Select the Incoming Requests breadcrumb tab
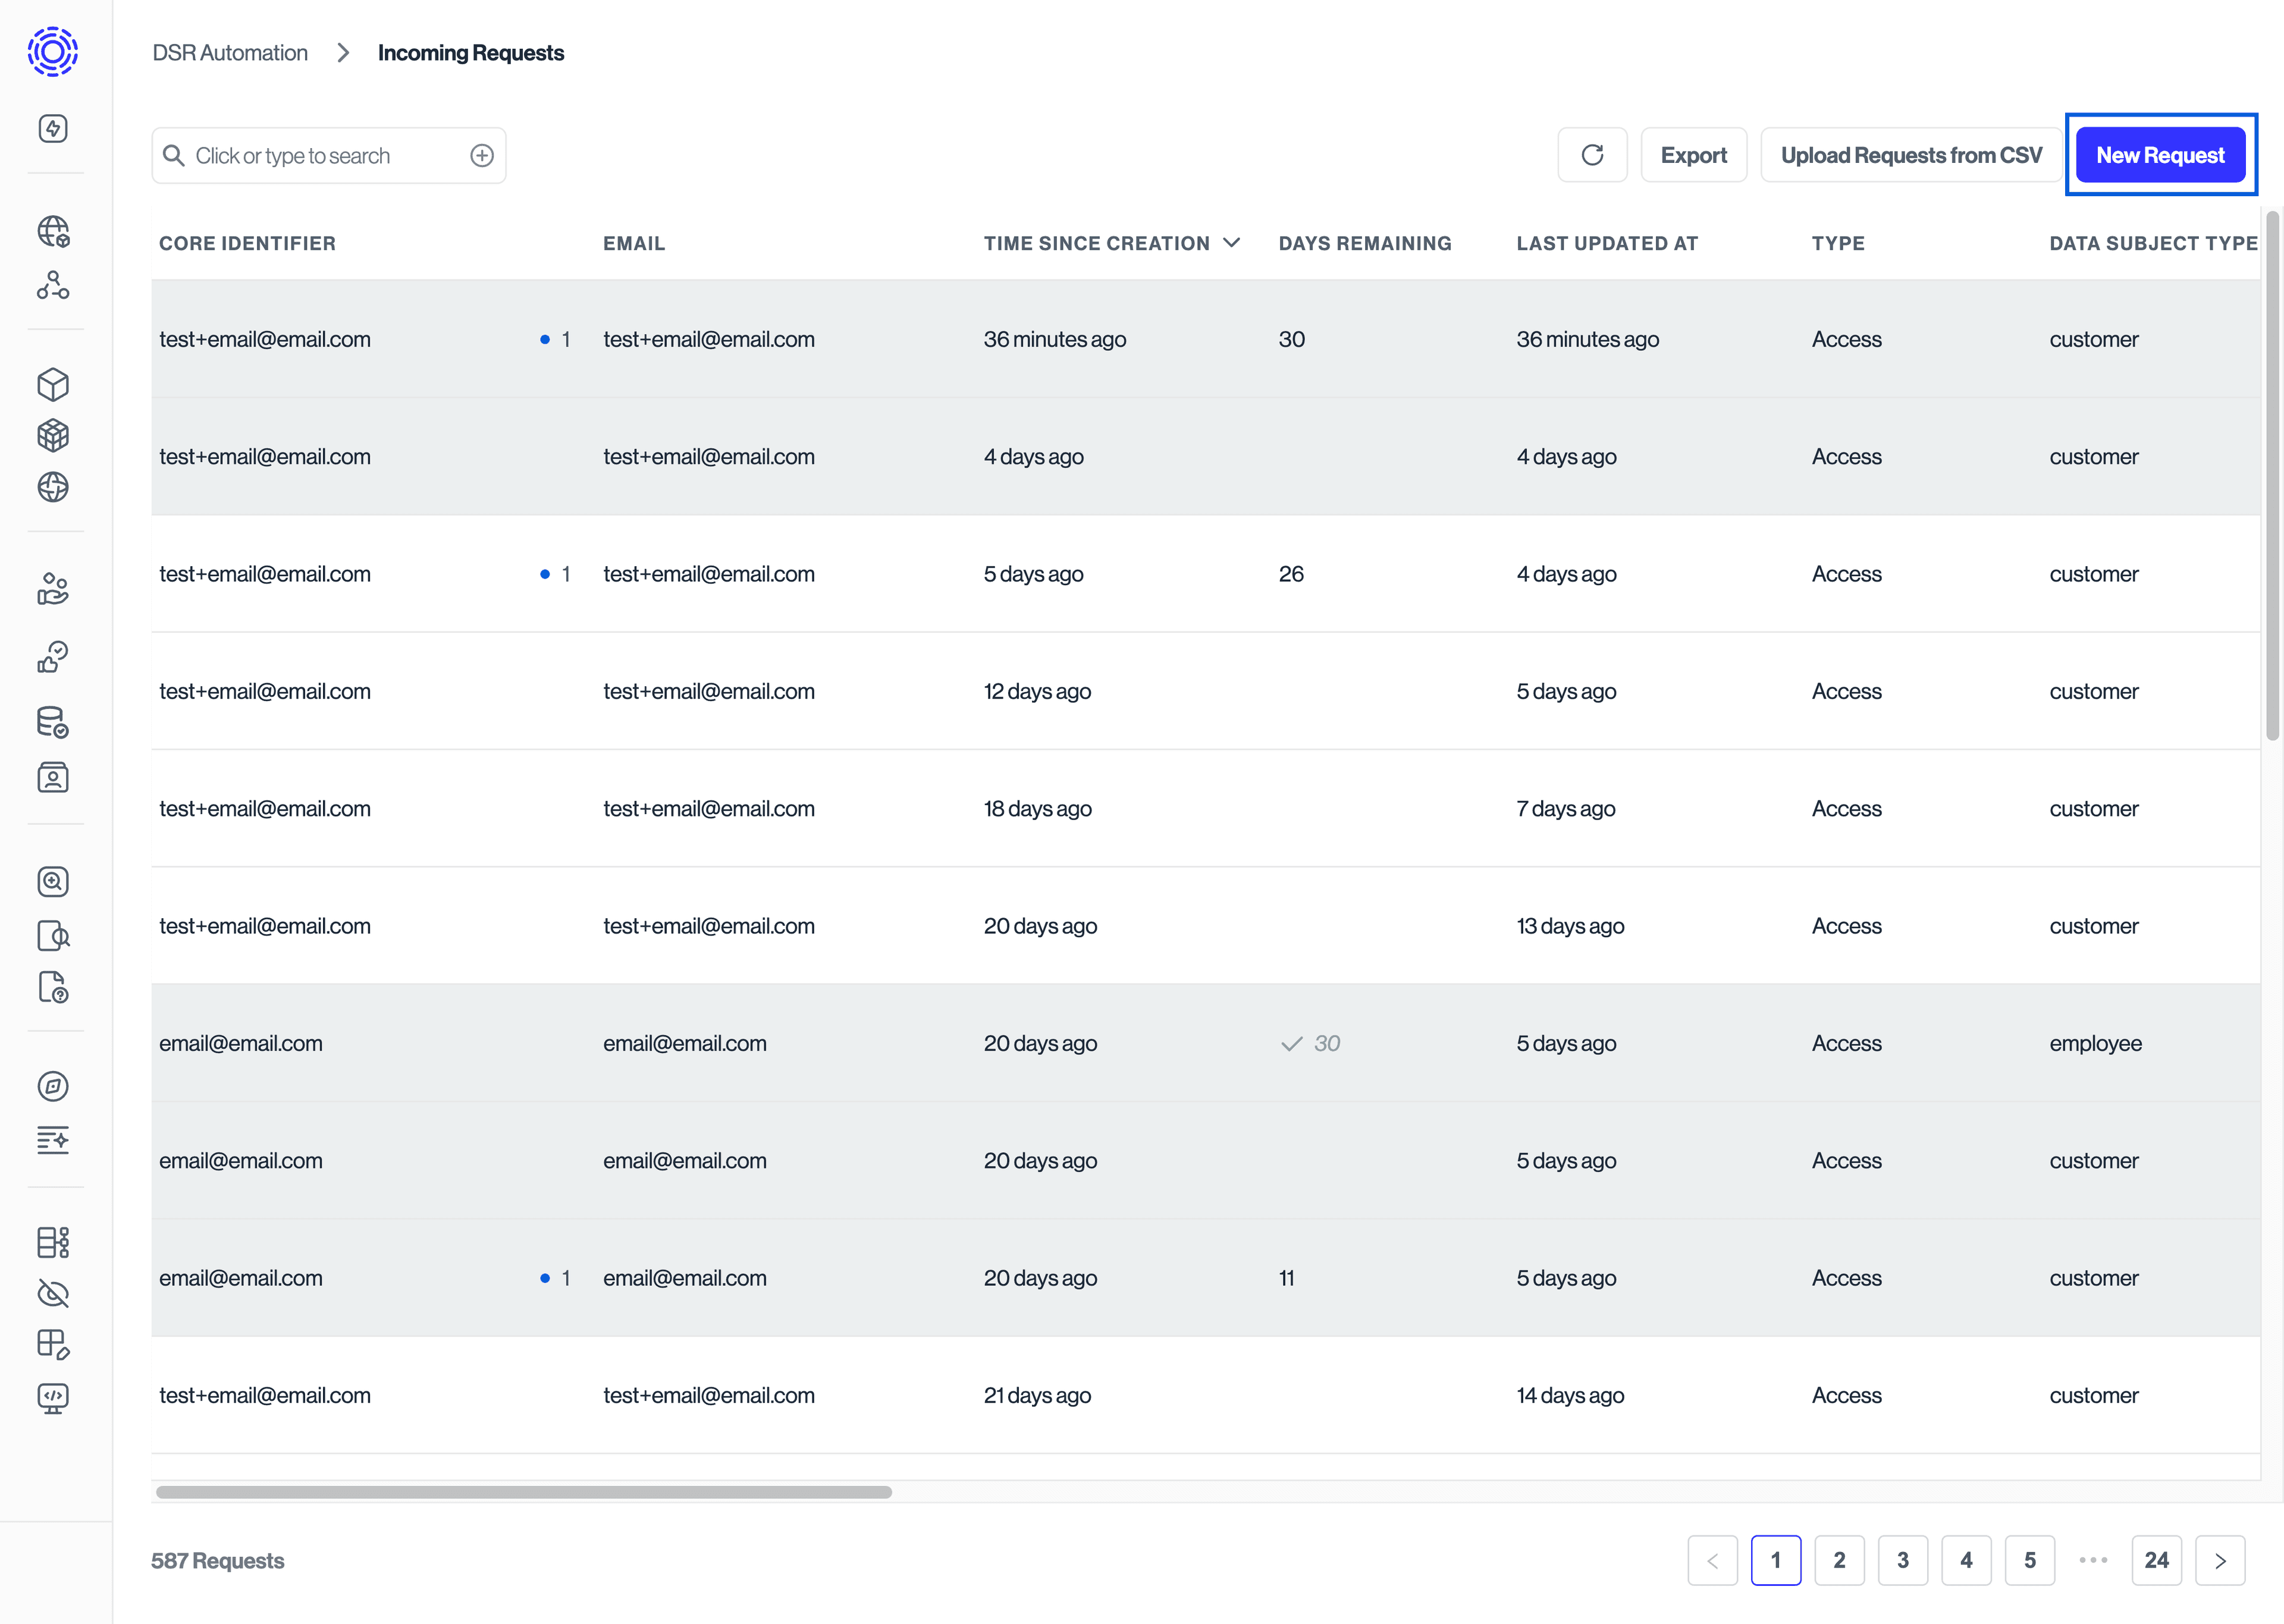The height and width of the screenshot is (1624, 2284). pyautogui.click(x=471, y=53)
